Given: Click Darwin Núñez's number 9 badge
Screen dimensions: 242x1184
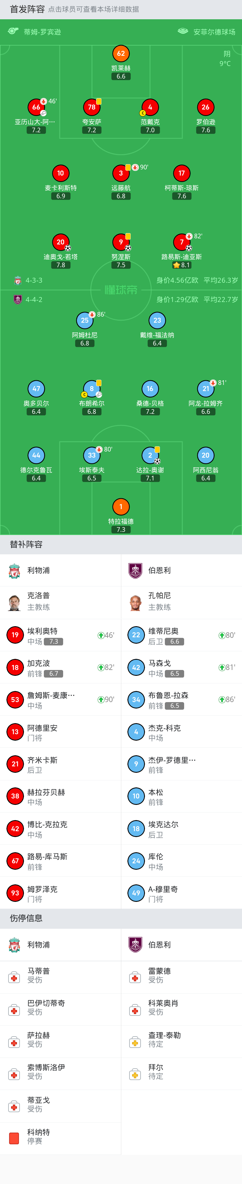Looking at the screenshot, I should (120, 242).
